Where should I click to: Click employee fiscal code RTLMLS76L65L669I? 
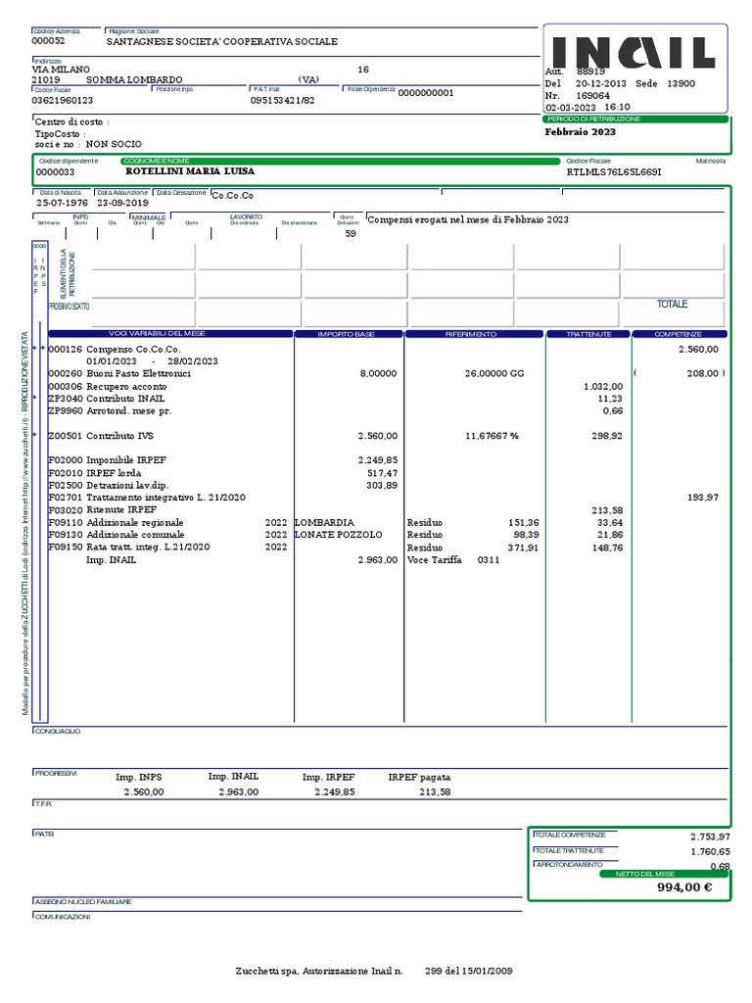[x=614, y=172]
